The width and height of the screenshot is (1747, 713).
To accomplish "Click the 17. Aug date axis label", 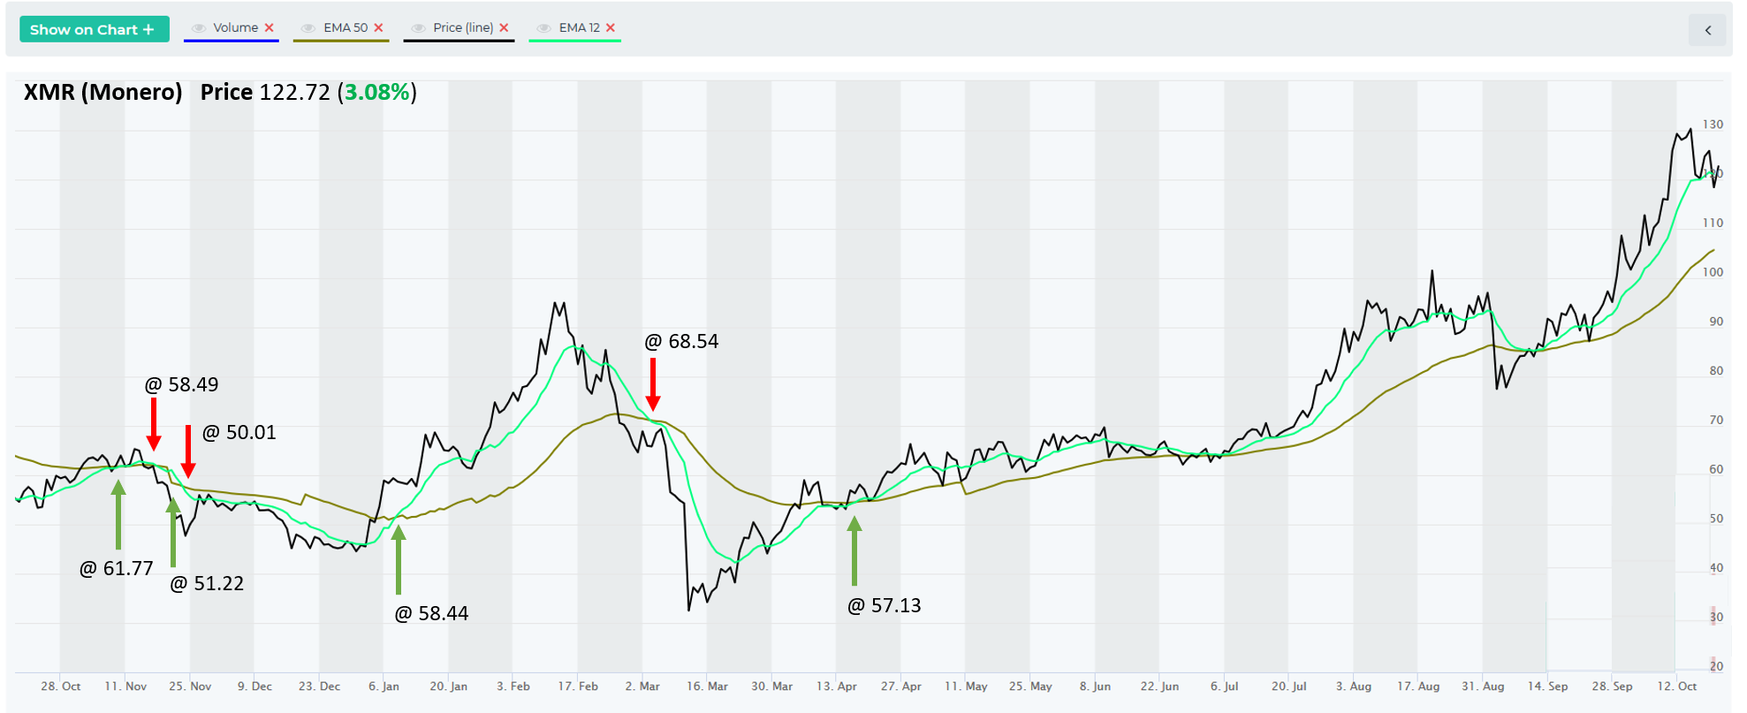I will click(1418, 686).
